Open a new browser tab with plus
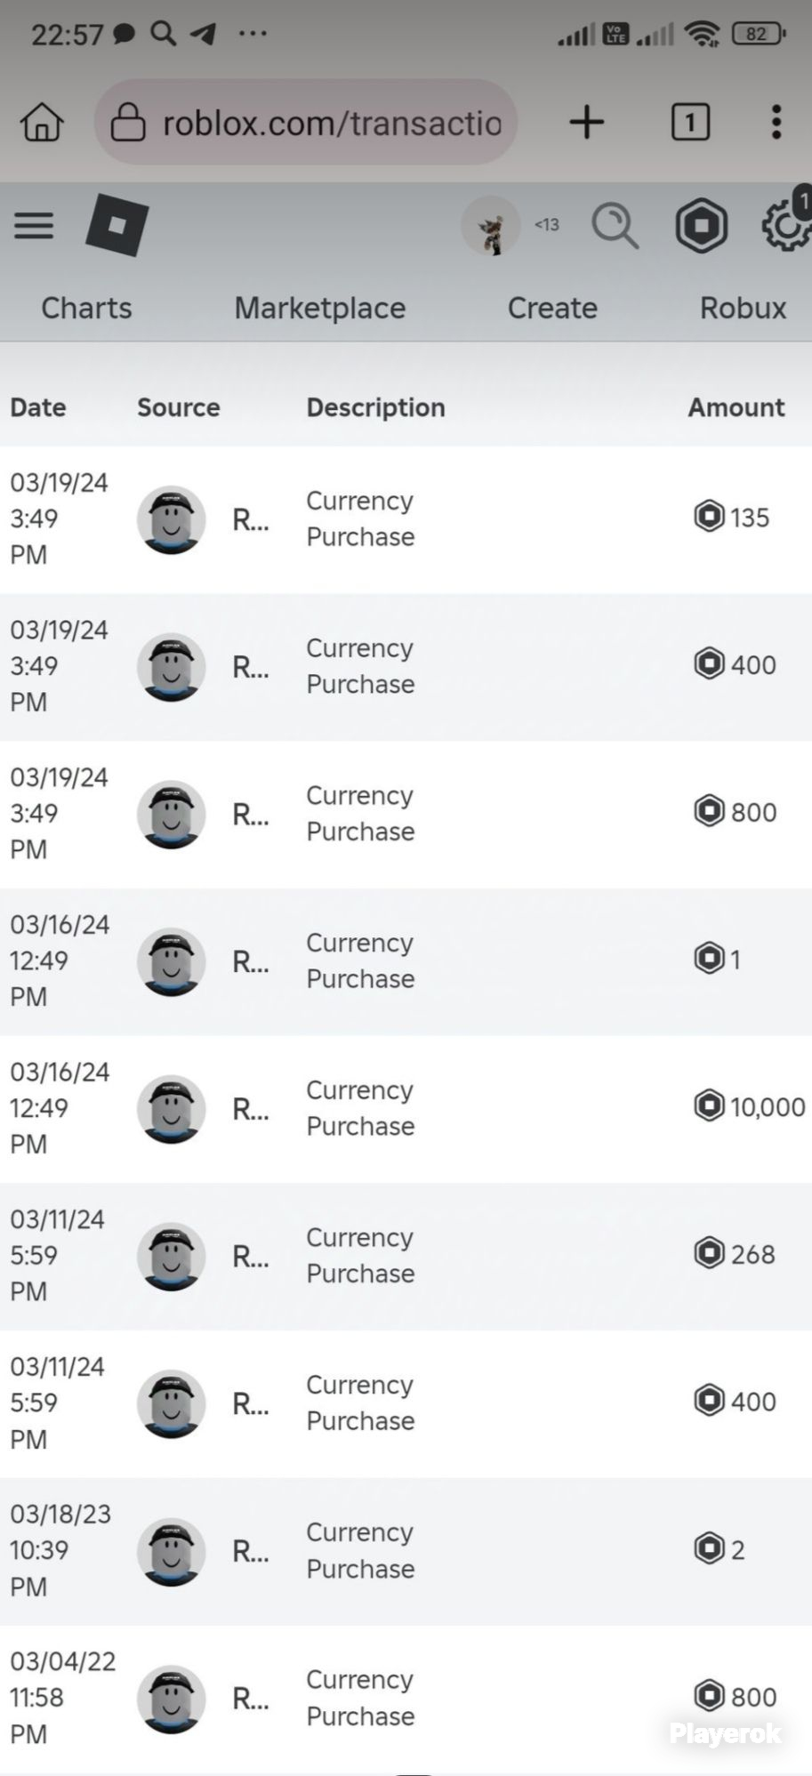This screenshot has width=812, height=1776. pos(587,122)
